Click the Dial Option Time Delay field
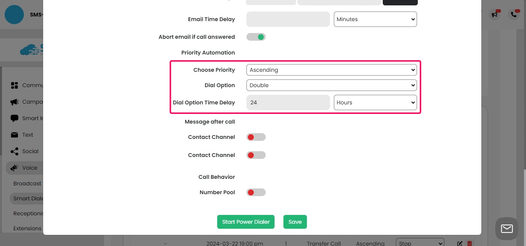 [x=288, y=102]
